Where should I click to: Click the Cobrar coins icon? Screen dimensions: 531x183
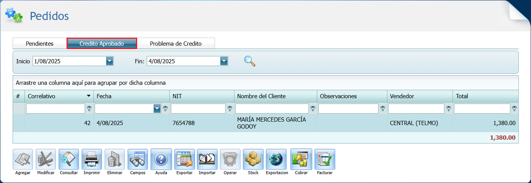tap(301, 159)
